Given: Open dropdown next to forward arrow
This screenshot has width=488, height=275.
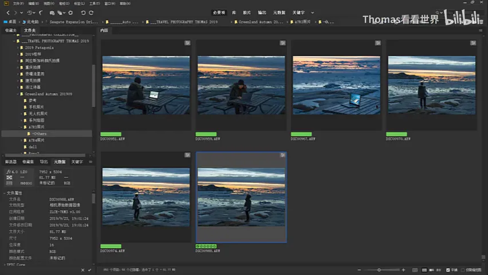Looking at the screenshot, I should point(21,13).
